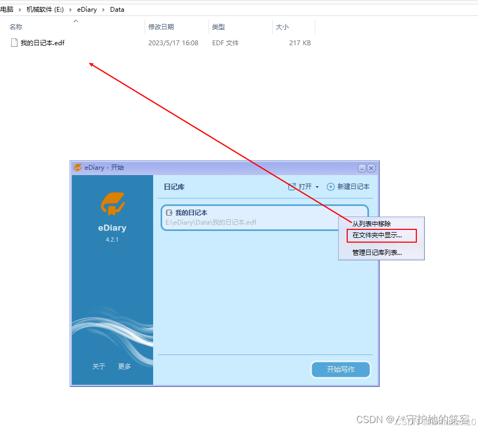This screenshot has width=478, height=430.
Task: Choose 从列表中移除 from context menu
Action: (x=371, y=224)
